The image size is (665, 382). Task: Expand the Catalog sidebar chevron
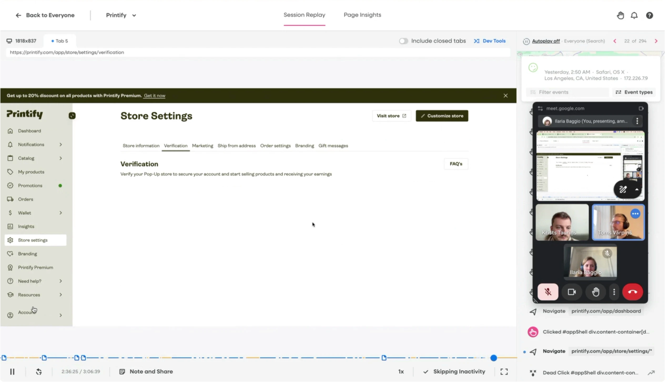point(61,158)
